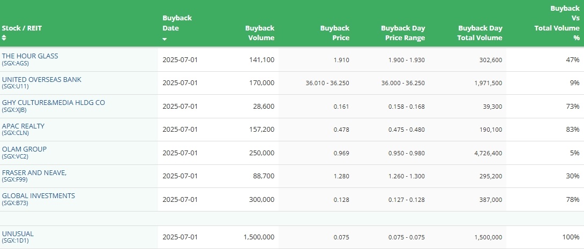This screenshot has height=249, width=584.
Task: Click buyback price 0.478
Action: tap(342, 130)
